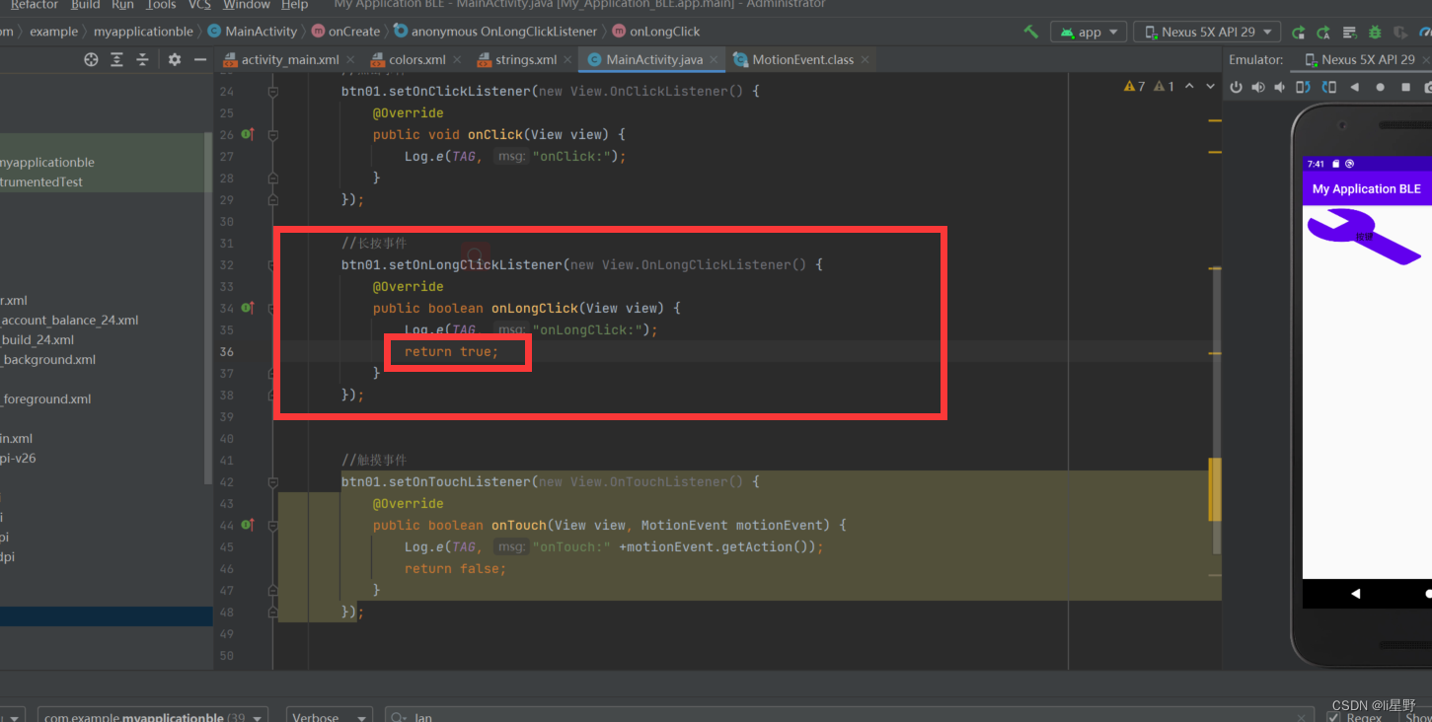Image resolution: width=1432 pixels, height=722 pixels.
Task: Click the emulator volume down icon
Action: [x=1280, y=87]
